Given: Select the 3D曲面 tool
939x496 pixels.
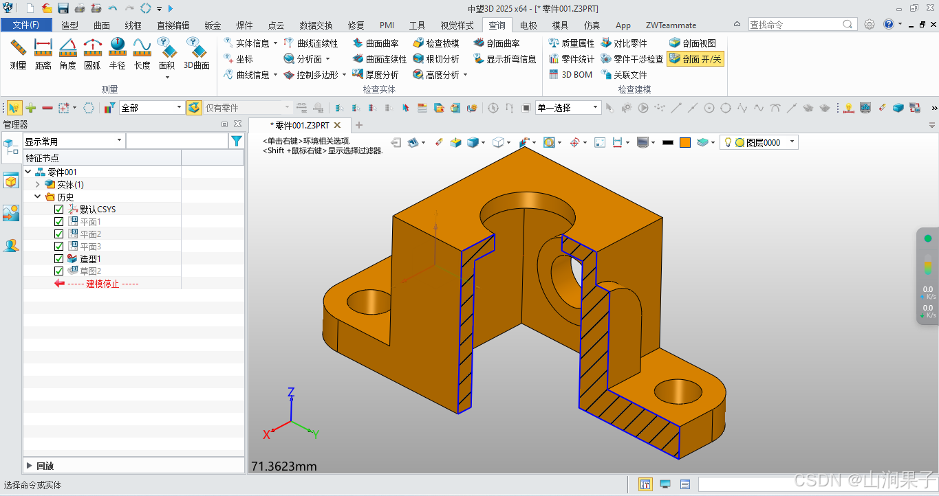Looking at the screenshot, I should coord(197,54).
